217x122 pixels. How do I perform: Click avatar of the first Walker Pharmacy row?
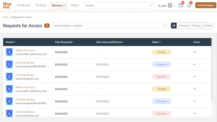[x=9, y=52]
